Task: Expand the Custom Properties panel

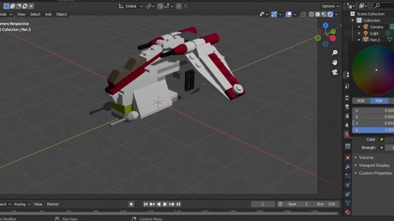Action: point(374,173)
